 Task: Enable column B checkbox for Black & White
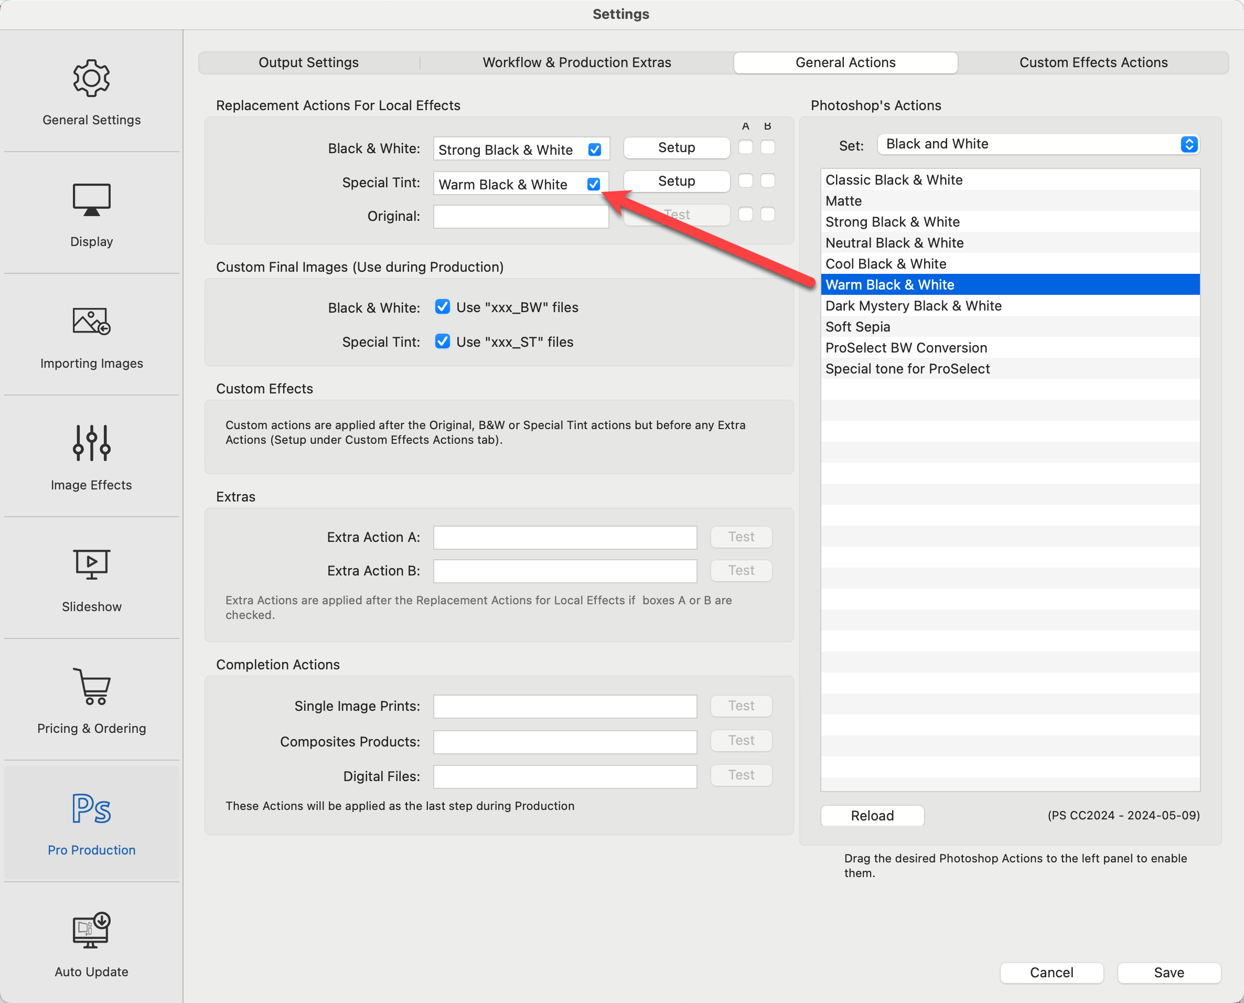click(x=768, y=147)
